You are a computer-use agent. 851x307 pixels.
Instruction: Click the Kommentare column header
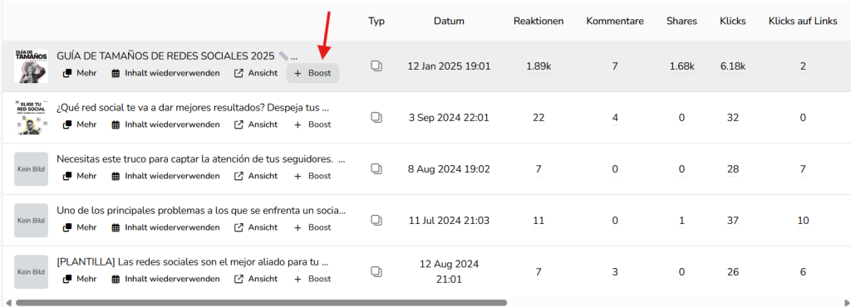point(615,22)
